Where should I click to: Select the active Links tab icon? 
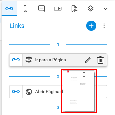pos(9,9)
